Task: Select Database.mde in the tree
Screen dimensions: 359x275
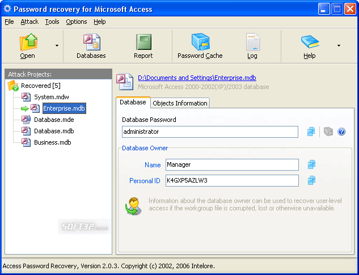Action: click(x=54, y=120)
